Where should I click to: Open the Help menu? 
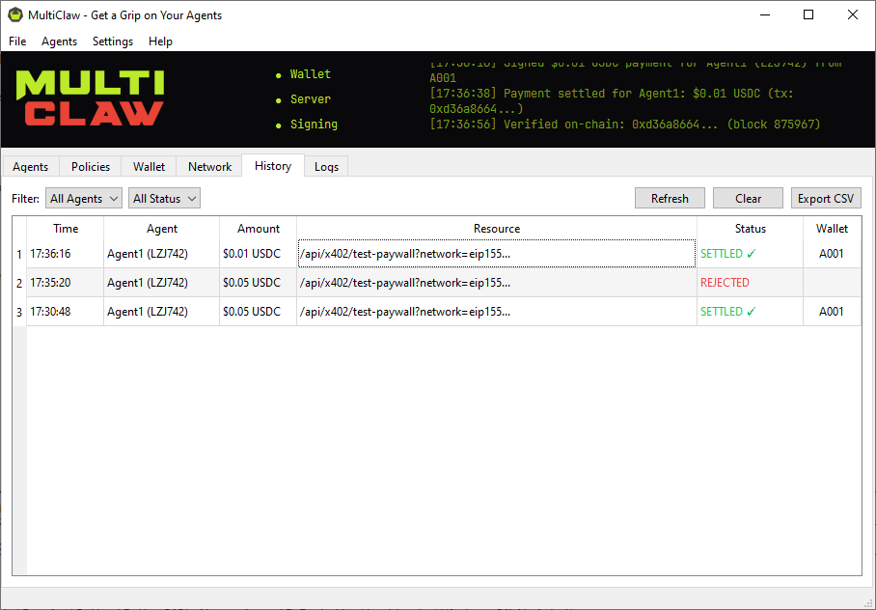[160, 42]
